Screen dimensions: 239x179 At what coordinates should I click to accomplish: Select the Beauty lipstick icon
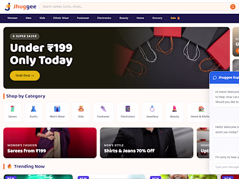pyautogui.click(x=174, y=109)
